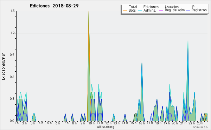Image resolution: width=211 pixels, height=130 pixels.
Task: Select the 'Total' legend label
Action: click(133, 7)
